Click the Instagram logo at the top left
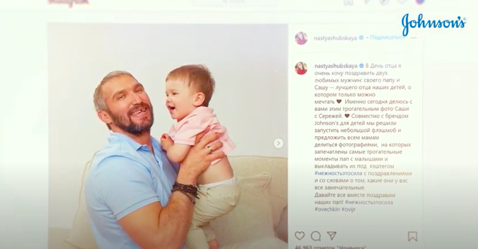This screenshot has width=478, height=249. tap(69, 3)
